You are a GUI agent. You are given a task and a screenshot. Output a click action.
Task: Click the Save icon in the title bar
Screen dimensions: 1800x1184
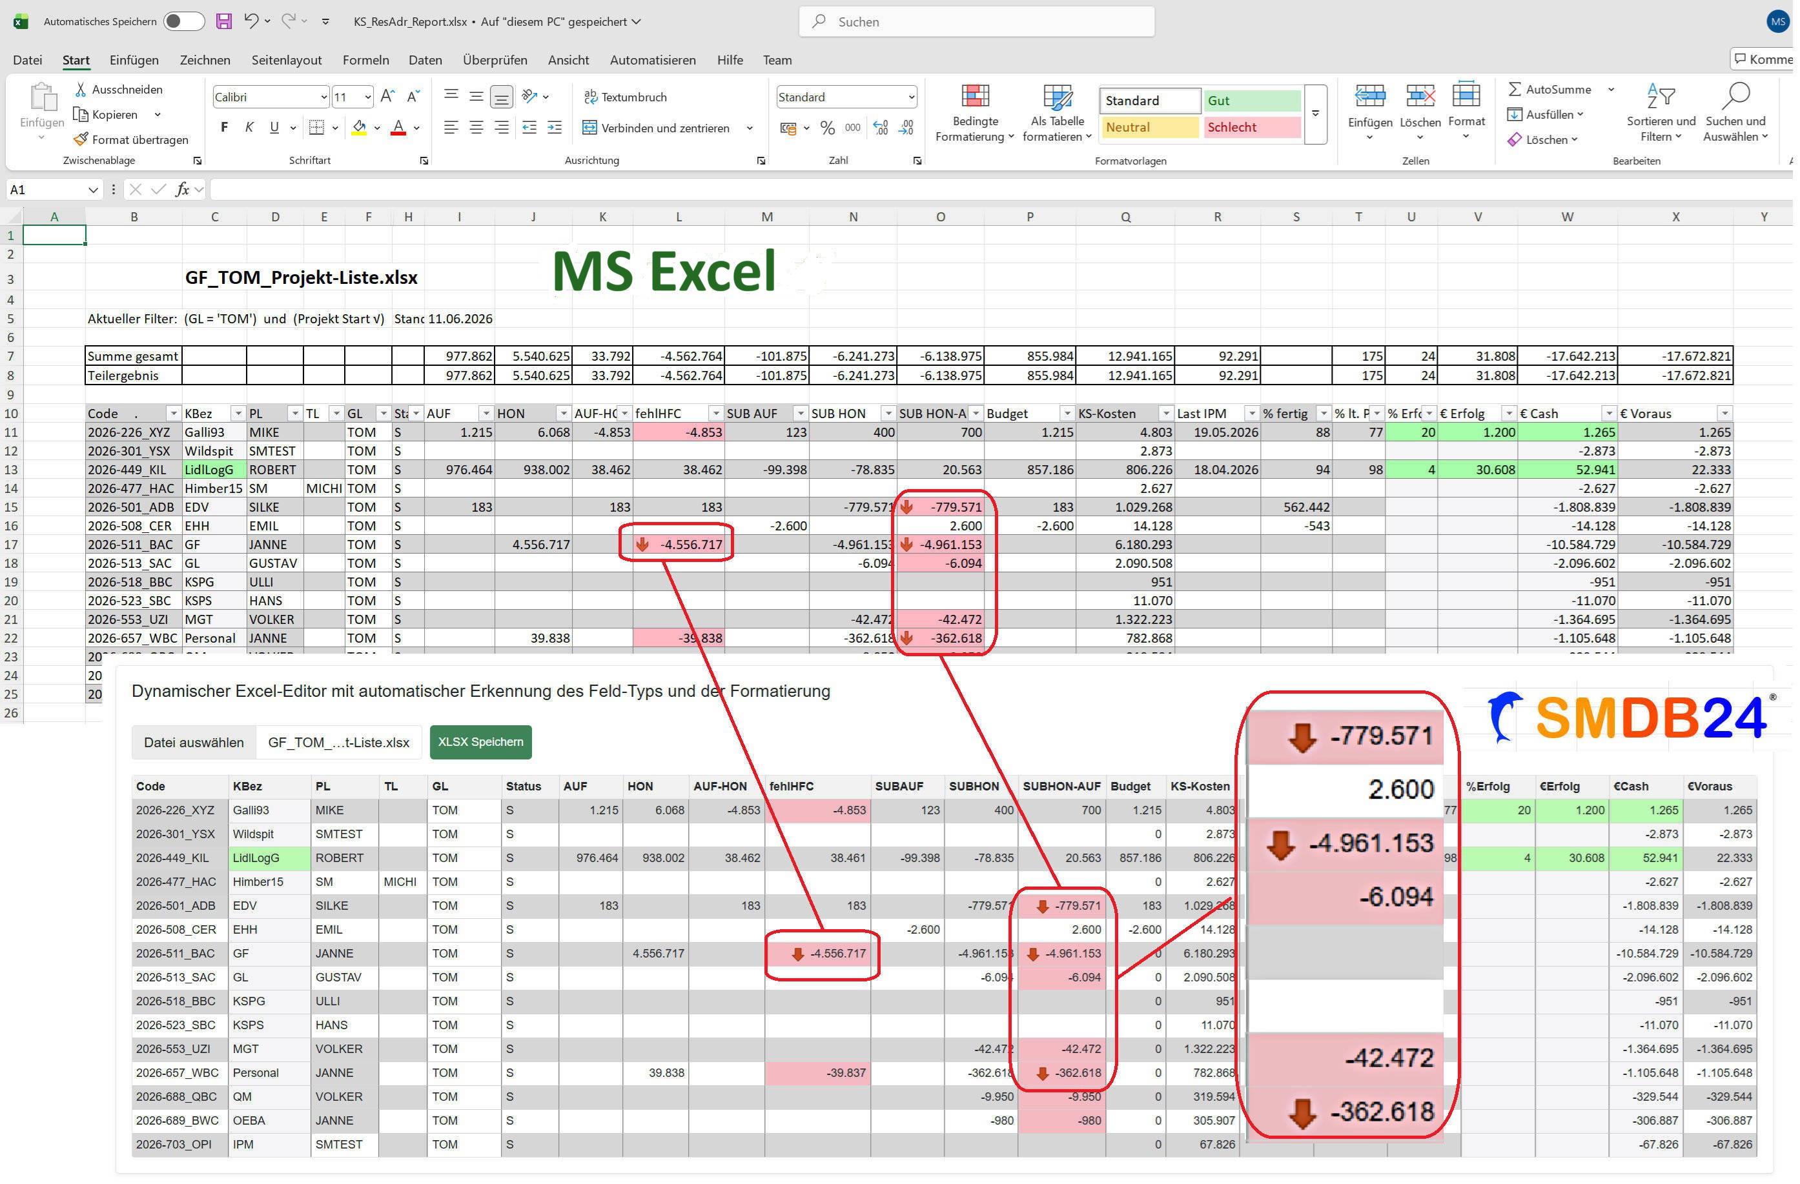click(x=224, y=21)
